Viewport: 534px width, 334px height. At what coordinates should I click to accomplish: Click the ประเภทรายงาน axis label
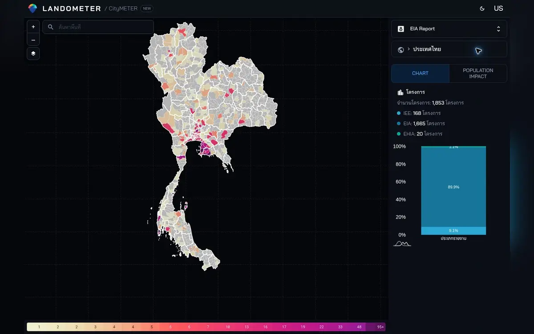tap(453, 239)
